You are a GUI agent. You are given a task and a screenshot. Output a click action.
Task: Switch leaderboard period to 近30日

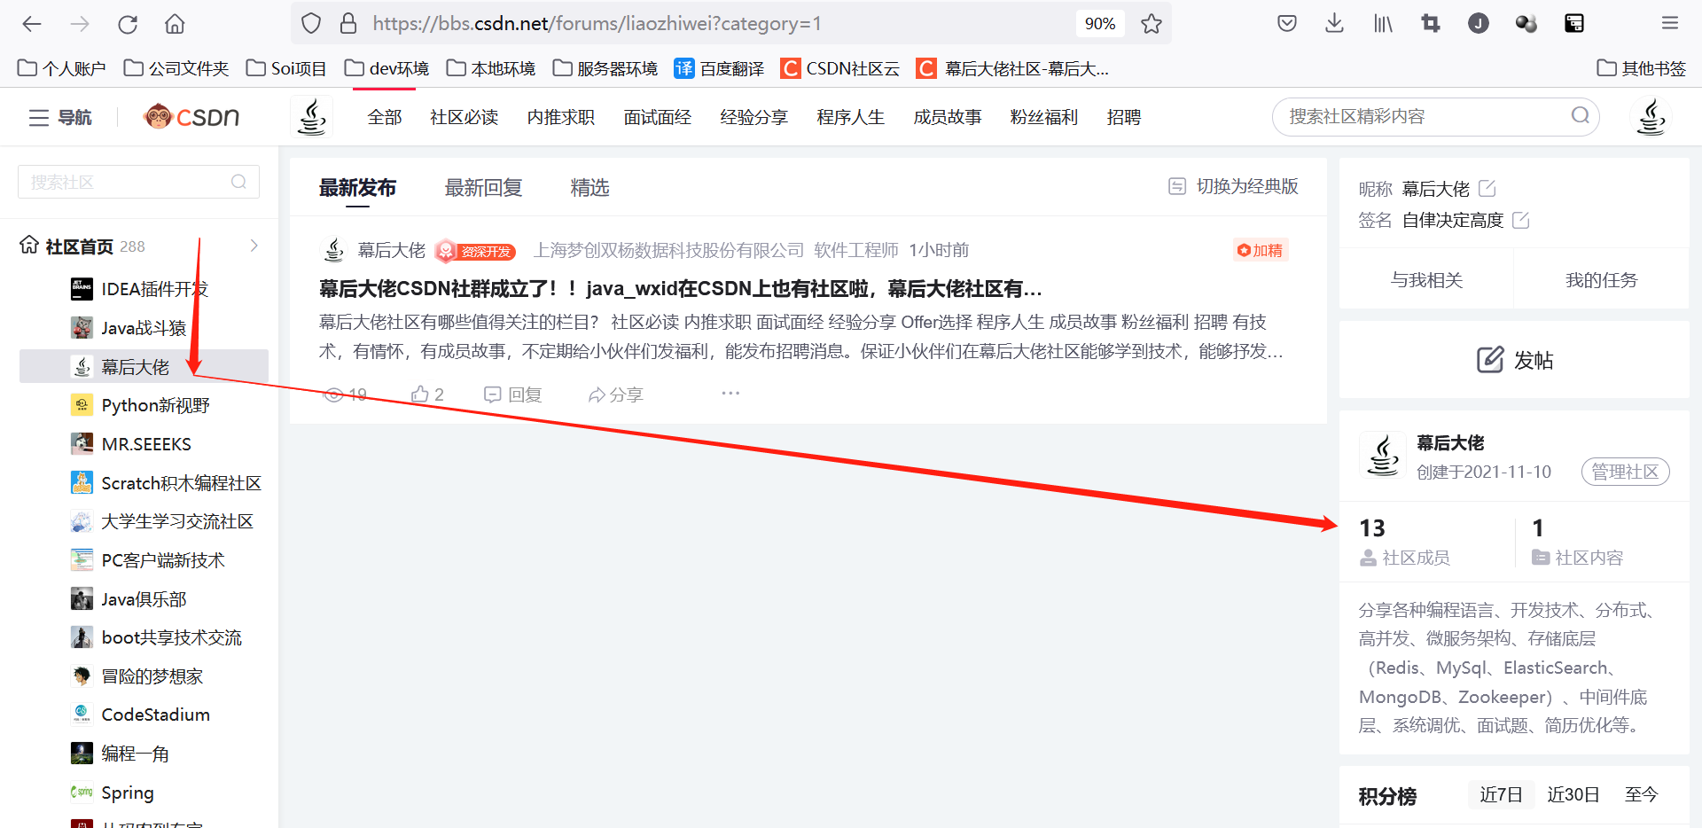click(1573, 794)
